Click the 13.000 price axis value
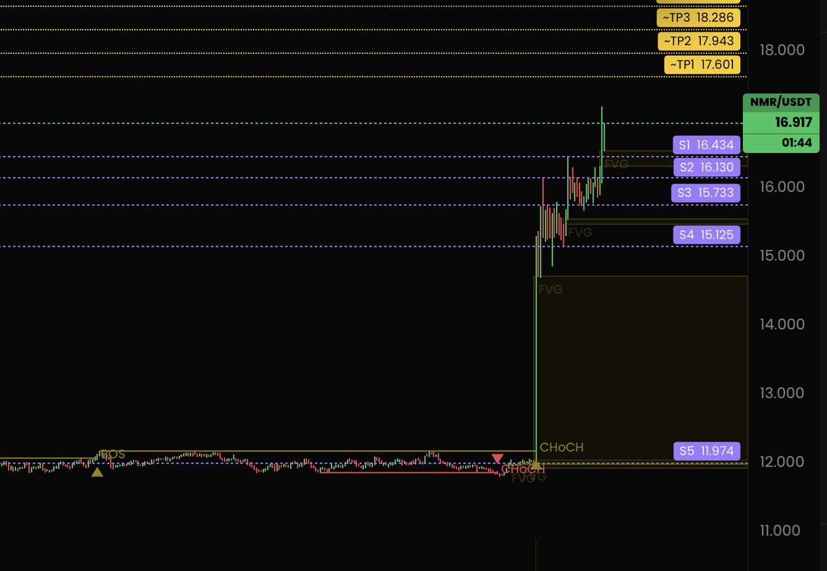 pyautogui.click(x=782, y=393)
